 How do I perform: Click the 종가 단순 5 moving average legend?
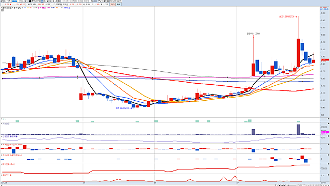[x=18, y=8]
